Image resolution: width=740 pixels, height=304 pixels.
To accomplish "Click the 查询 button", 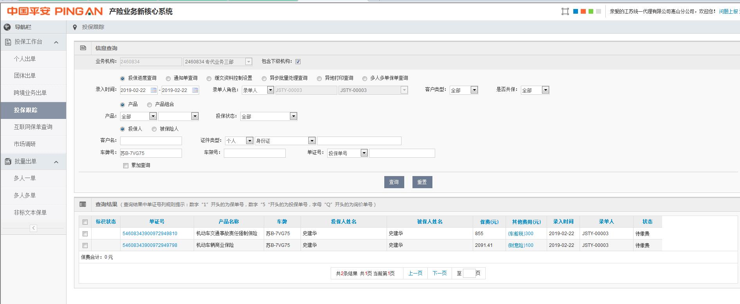I will [394, 182].
